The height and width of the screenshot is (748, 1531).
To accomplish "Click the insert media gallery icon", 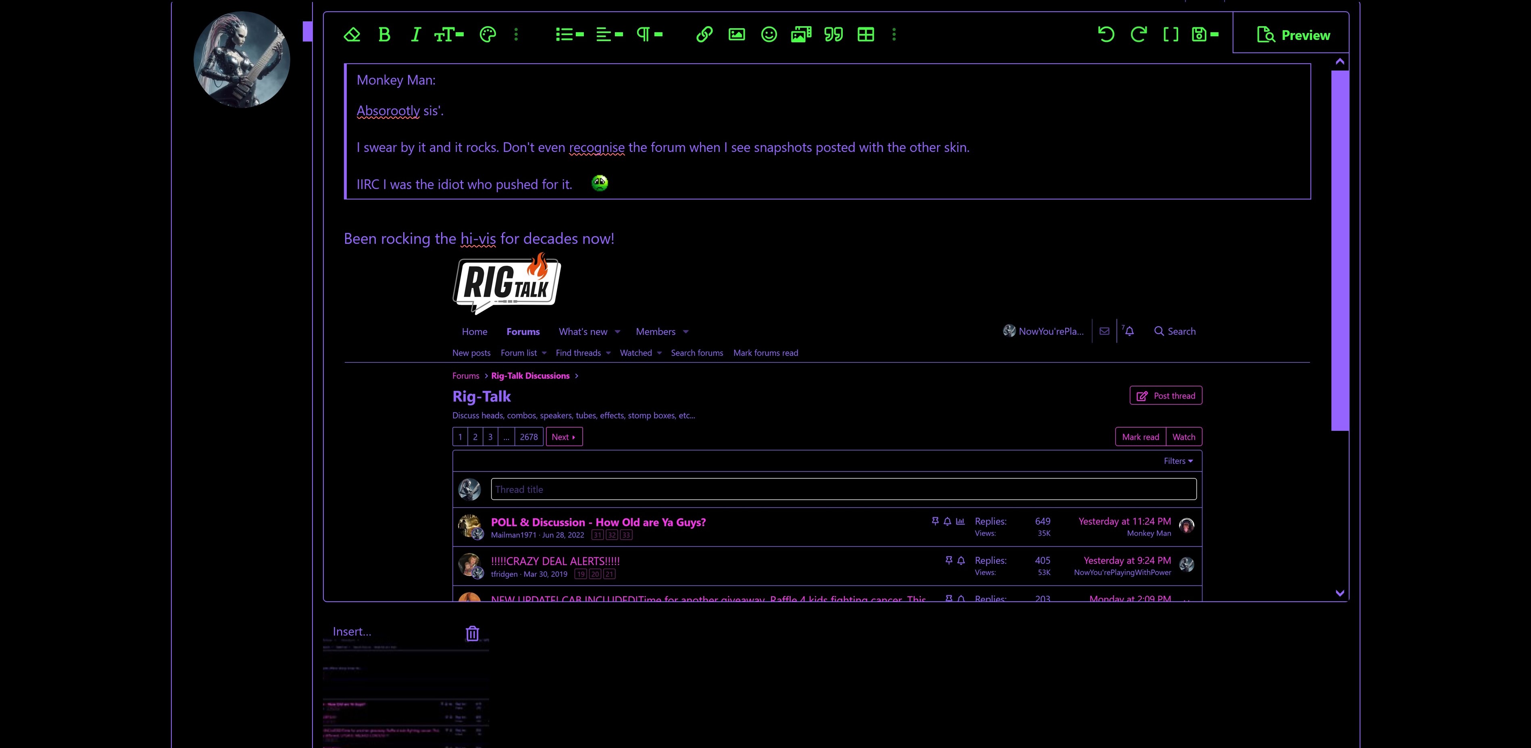I will click(x=801, y=35).
